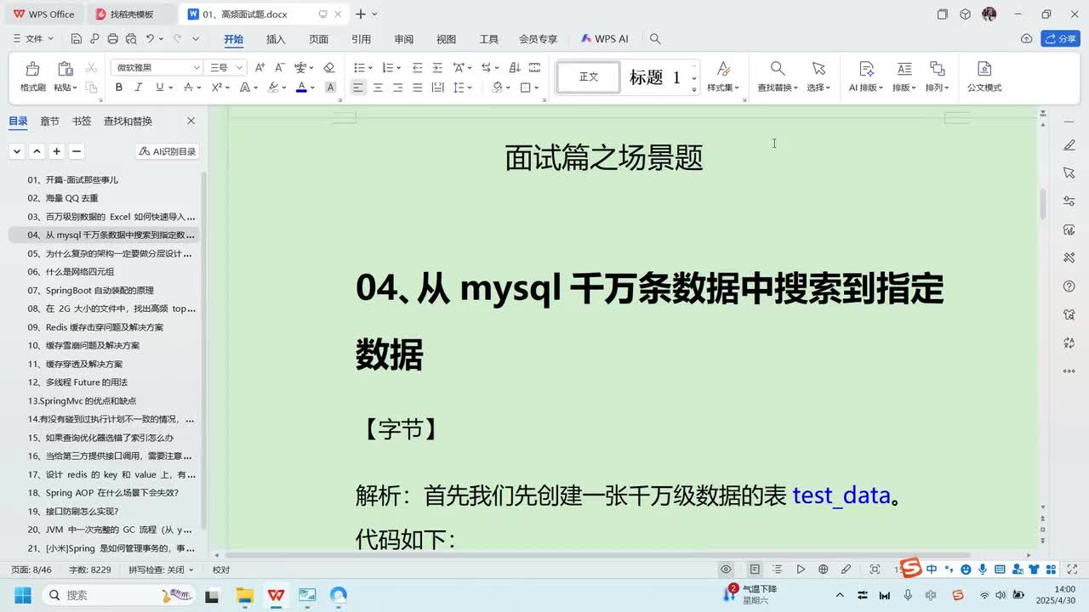This screenshot has width=1089, height=612.
Task: Click the Undo arrow icon
Action: coord(150,39)
